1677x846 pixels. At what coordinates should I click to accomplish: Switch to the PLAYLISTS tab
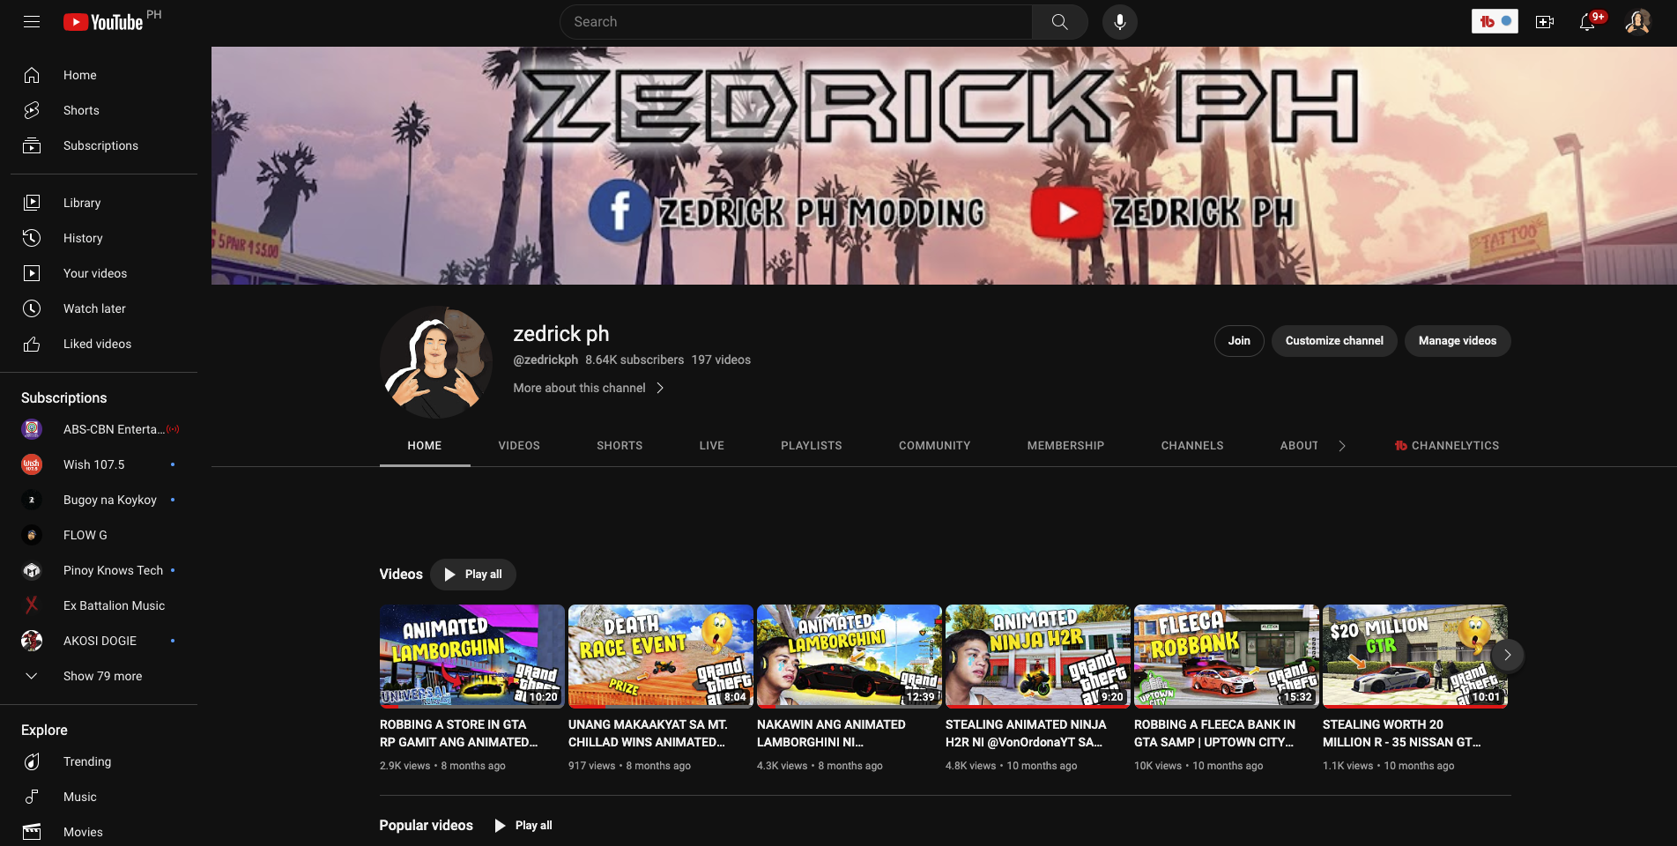pyautogui.click(x=812, y=446)
